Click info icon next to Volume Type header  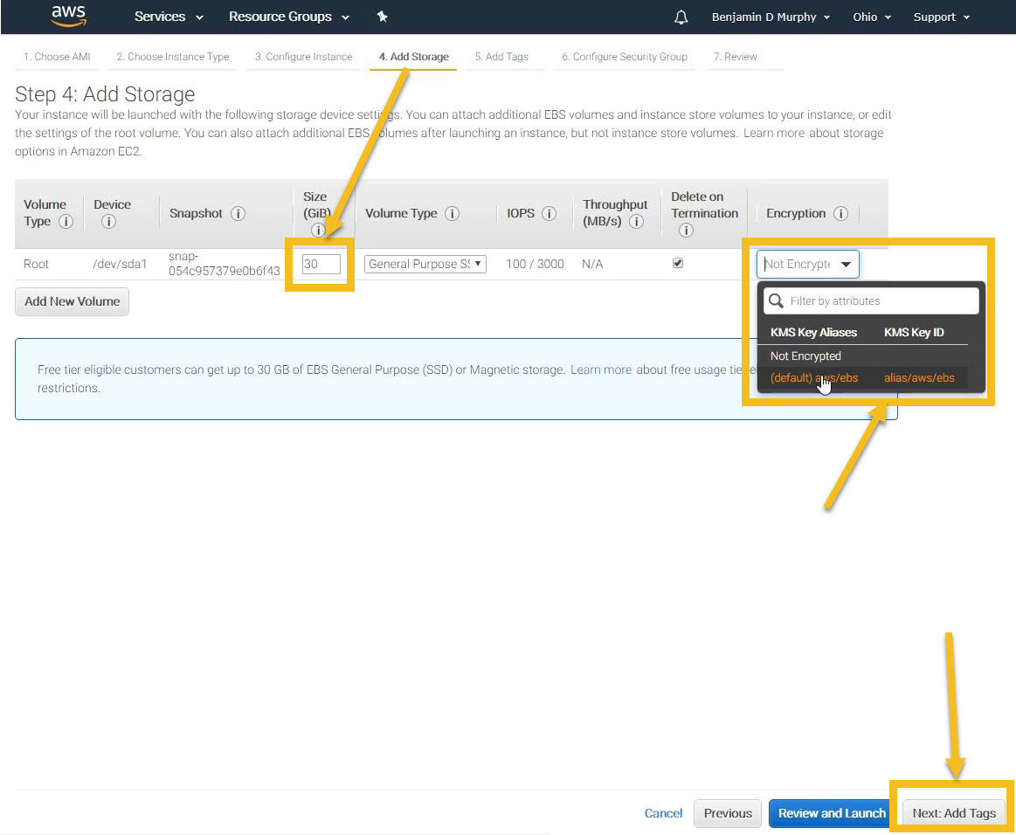point(66,222)
